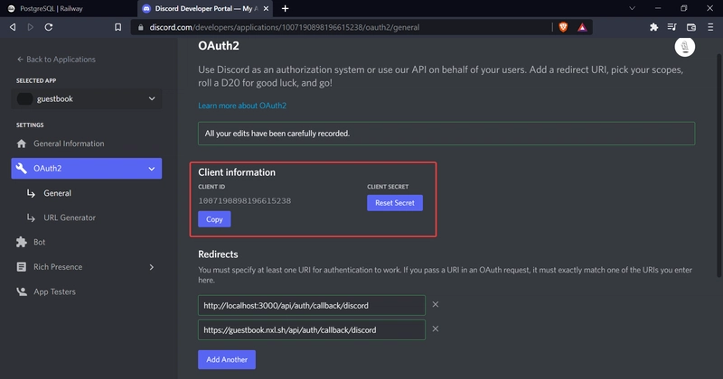Open the browser hamburger menu
The image size is (723, 379).
(x=710, y=27)
